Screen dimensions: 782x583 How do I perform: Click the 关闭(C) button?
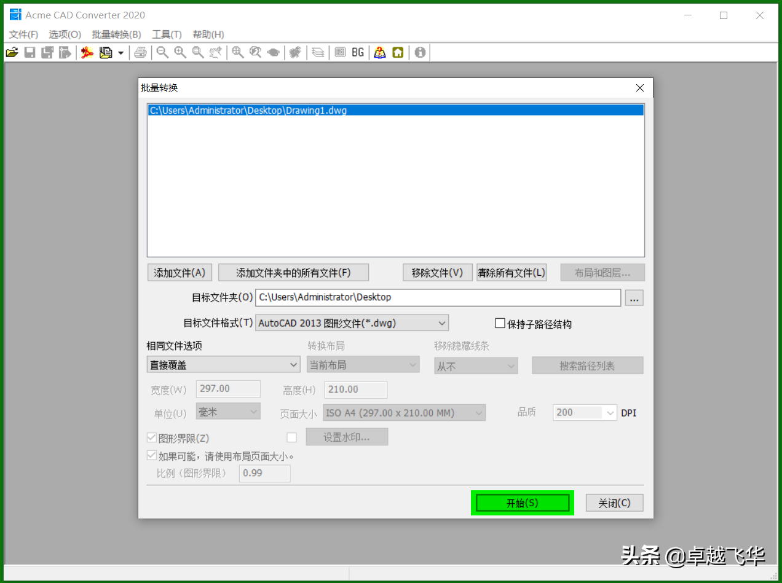coord(615,503)
